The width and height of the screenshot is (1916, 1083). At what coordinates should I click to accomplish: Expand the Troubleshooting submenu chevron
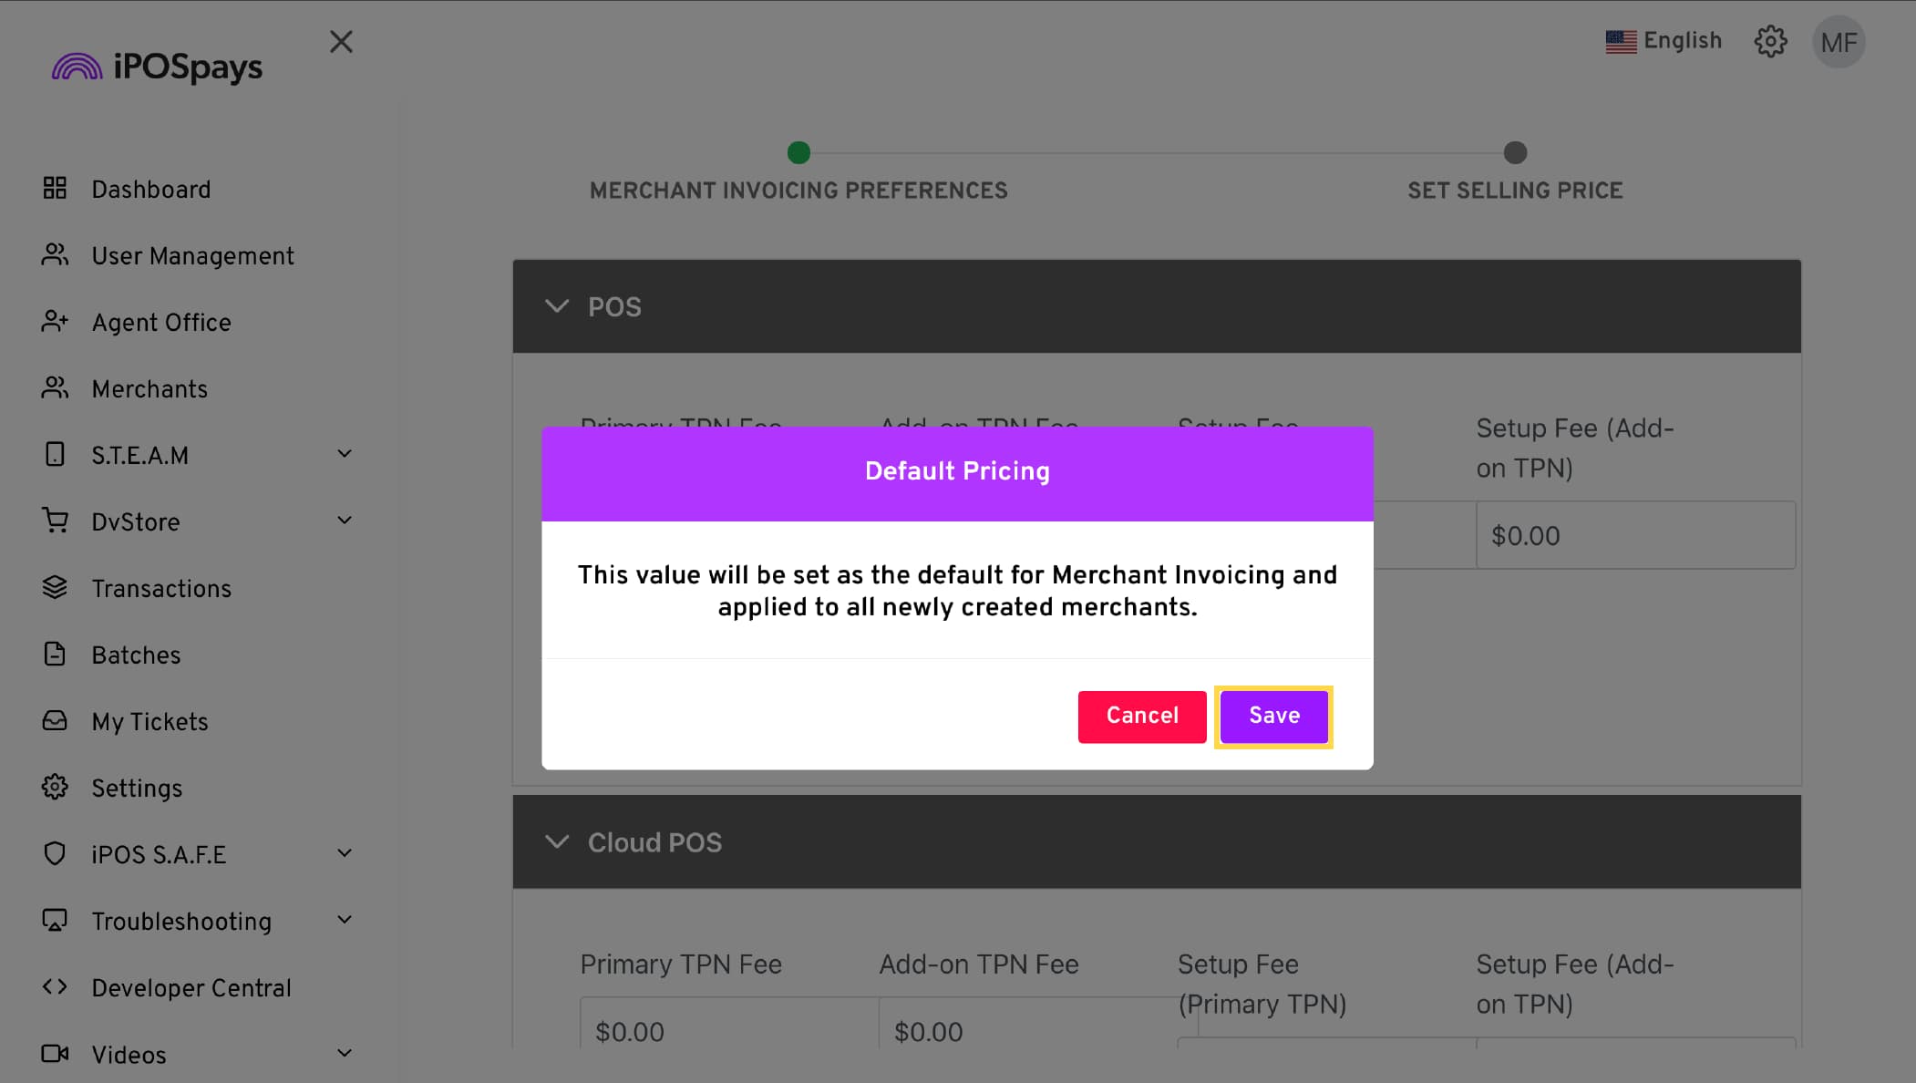pos(345,920)
